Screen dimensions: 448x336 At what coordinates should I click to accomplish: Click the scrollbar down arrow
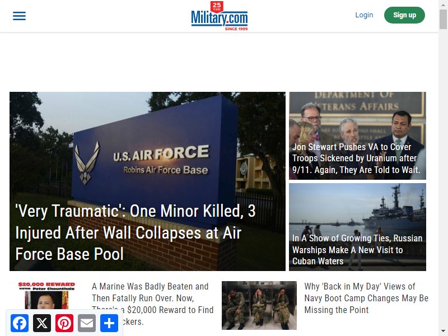[443, 332]
